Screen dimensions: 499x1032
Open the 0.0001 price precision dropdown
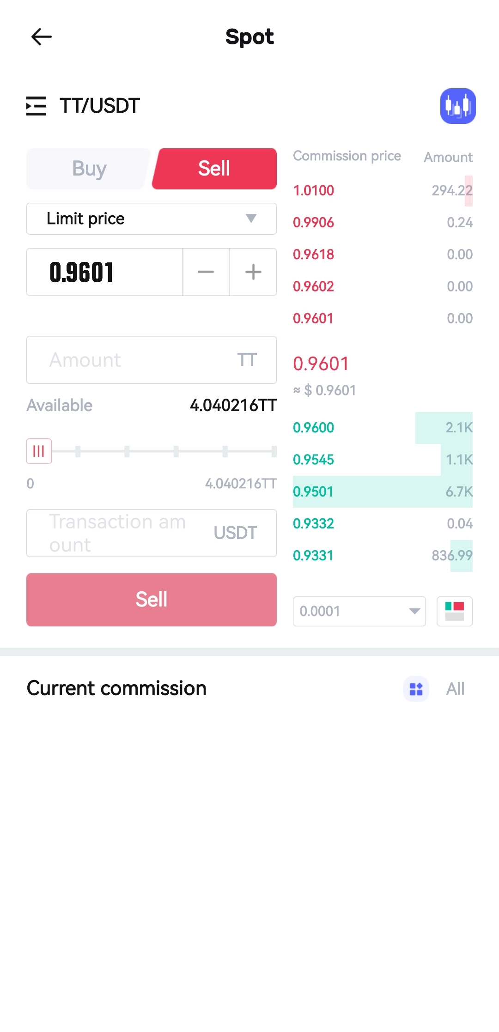click(x=359, y=611)
